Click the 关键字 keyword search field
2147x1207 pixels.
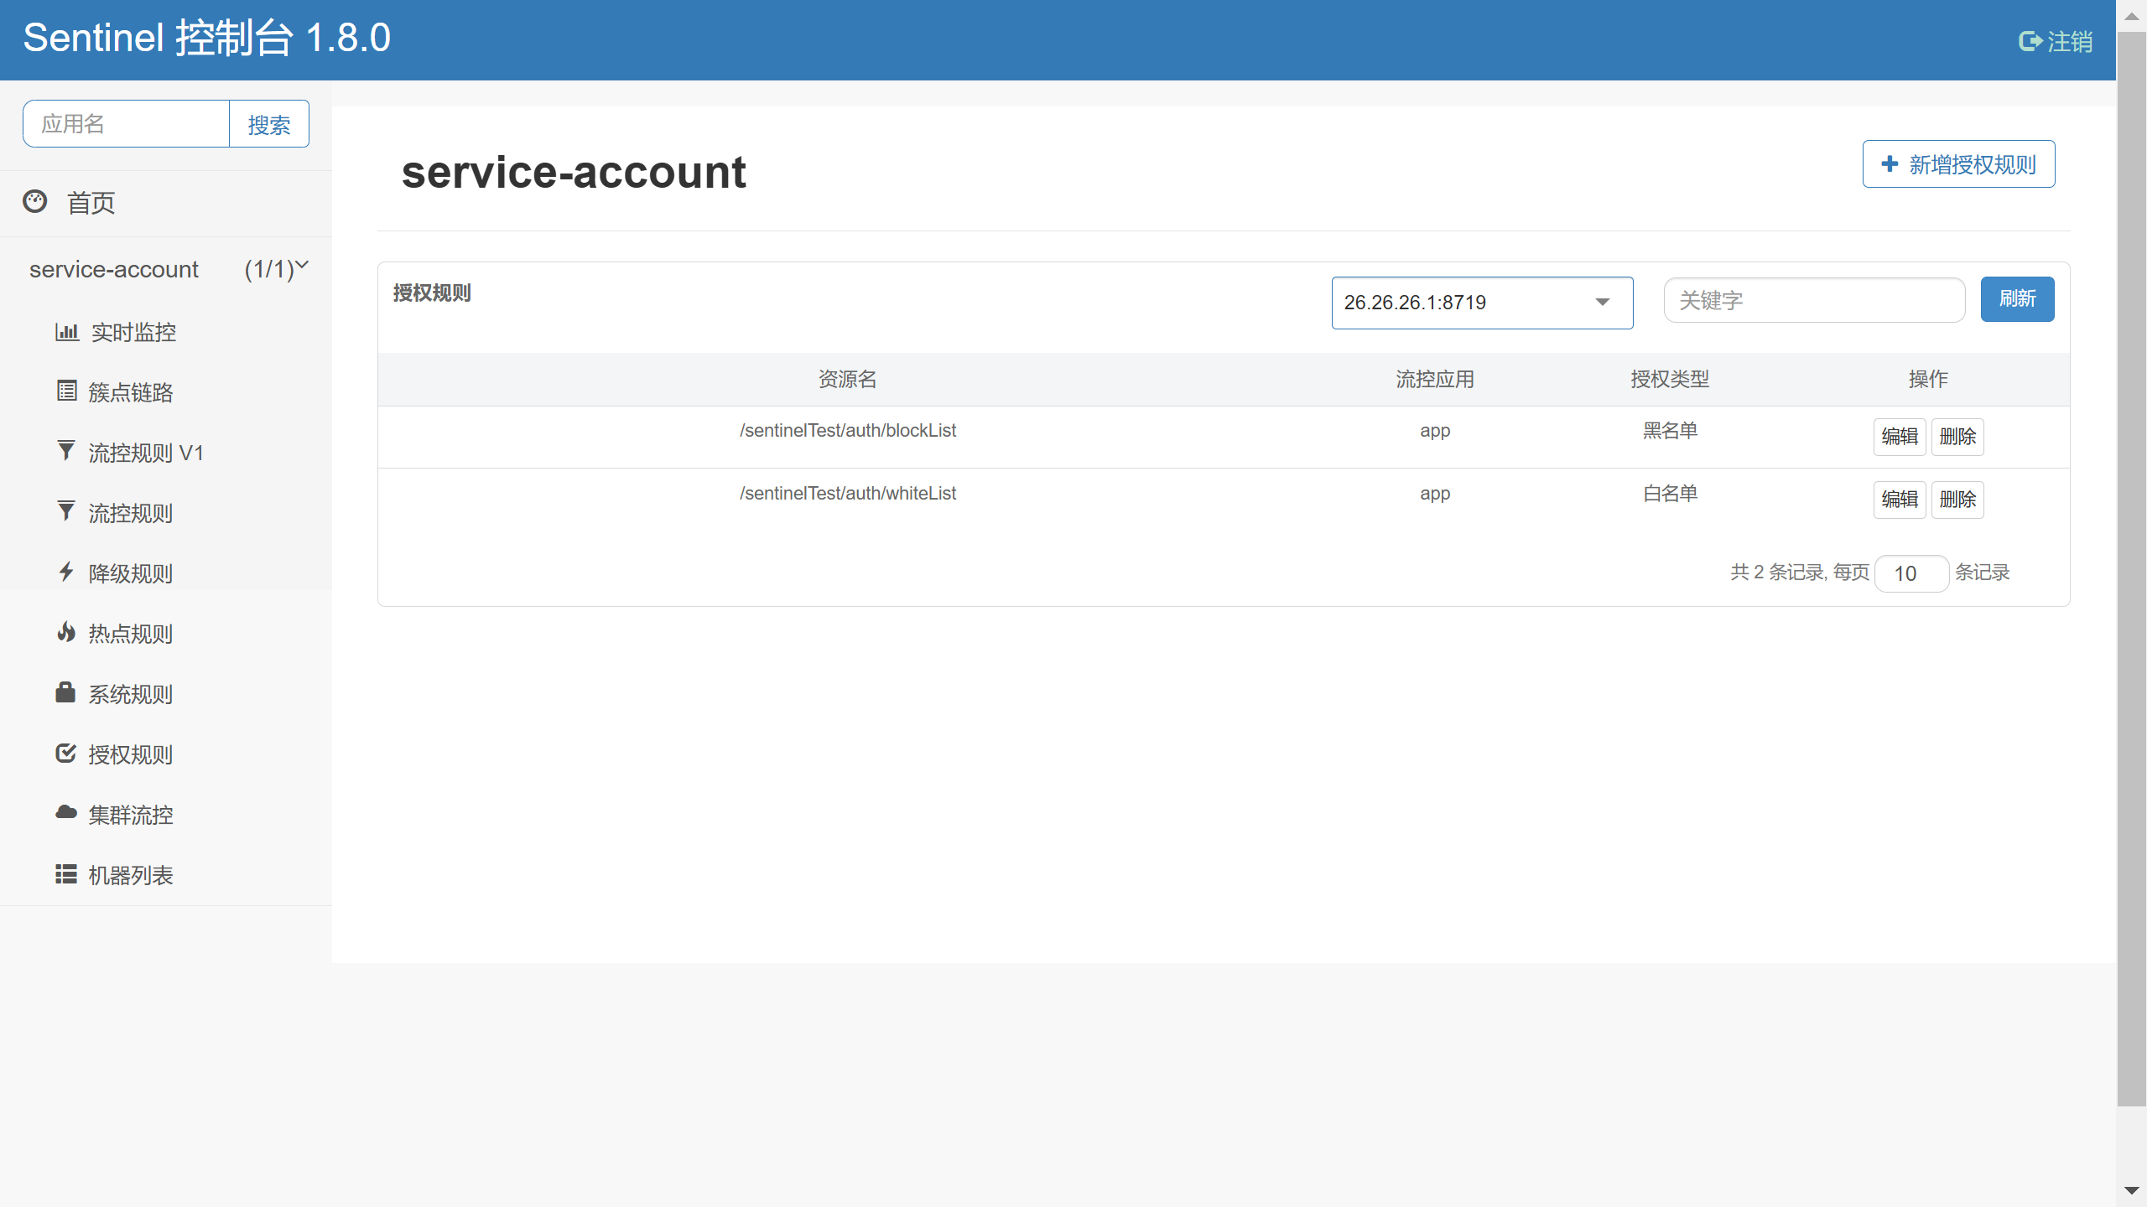[x=1813, y=300]
